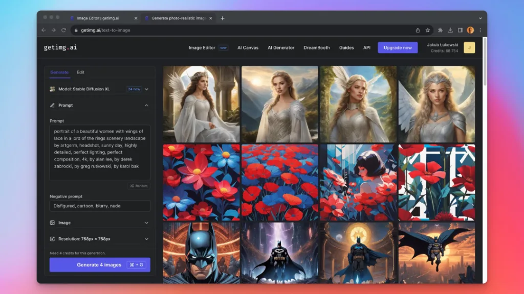This screenshot has width=524, height=294.
Task: Click the yellow J user avatar
Action: pos(469,47)
